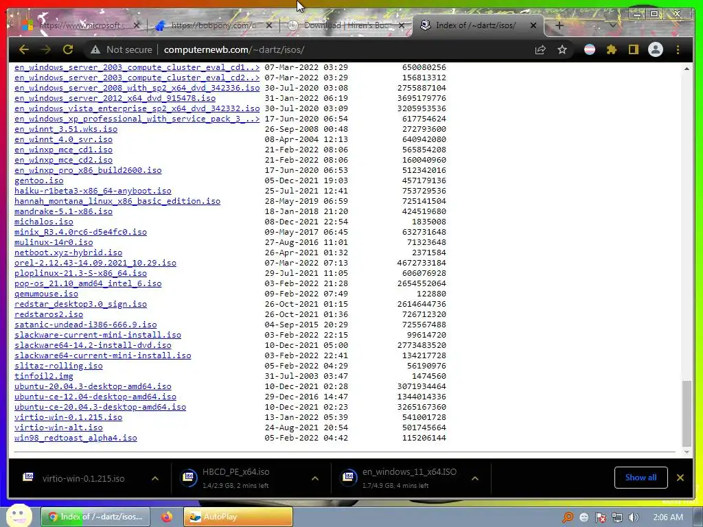Click the page scrollbar up arrow
This screenshot has height=527, width=703.
tap(687, 69)
